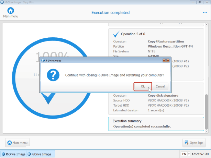211x158 pixels.
Task: Open the EN language dropdown in taskbar
Action: (x=186, y=154)
